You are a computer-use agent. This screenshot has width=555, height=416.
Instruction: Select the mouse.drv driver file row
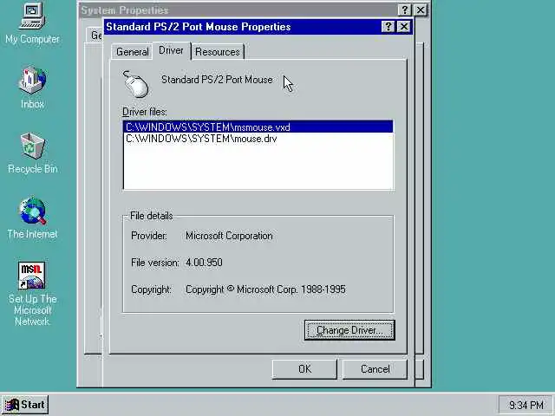pos(258,139)
